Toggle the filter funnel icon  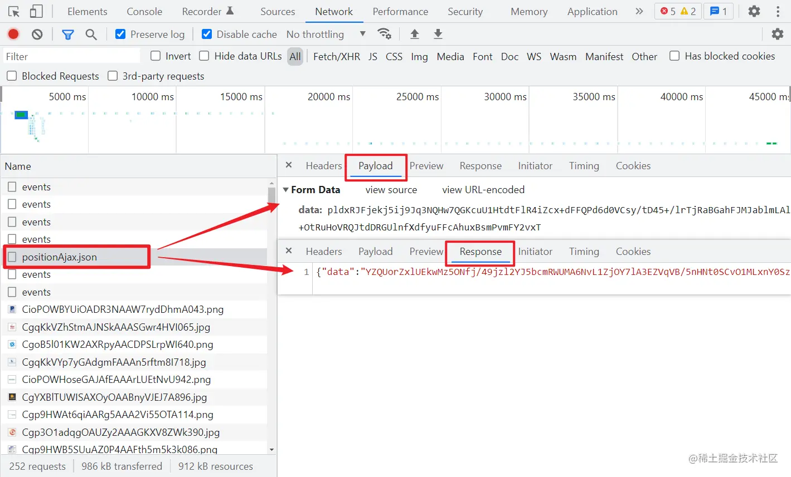pos(68,35)
